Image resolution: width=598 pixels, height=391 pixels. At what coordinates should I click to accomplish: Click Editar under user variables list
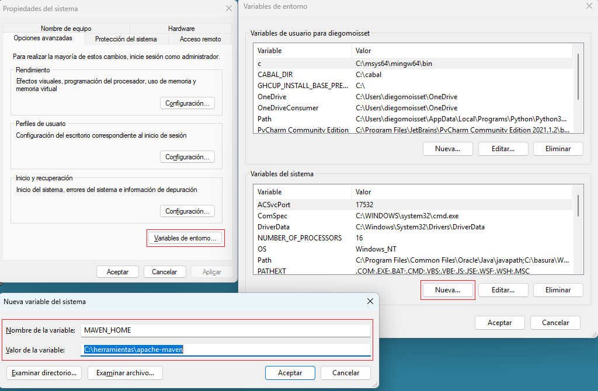click(x=503, y=149)
